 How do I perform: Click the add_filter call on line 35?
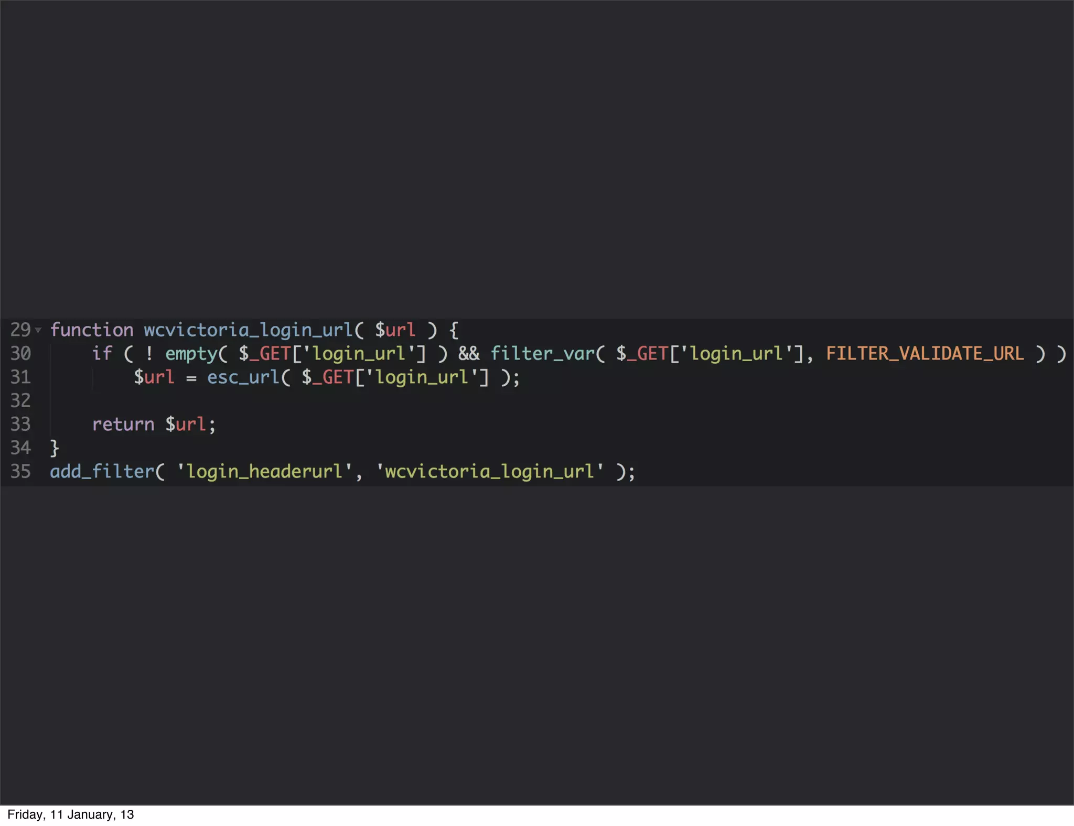(102, 471)
